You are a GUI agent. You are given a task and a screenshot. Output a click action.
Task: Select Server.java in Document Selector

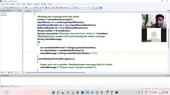pyautogui.click(x=3, y=15)
